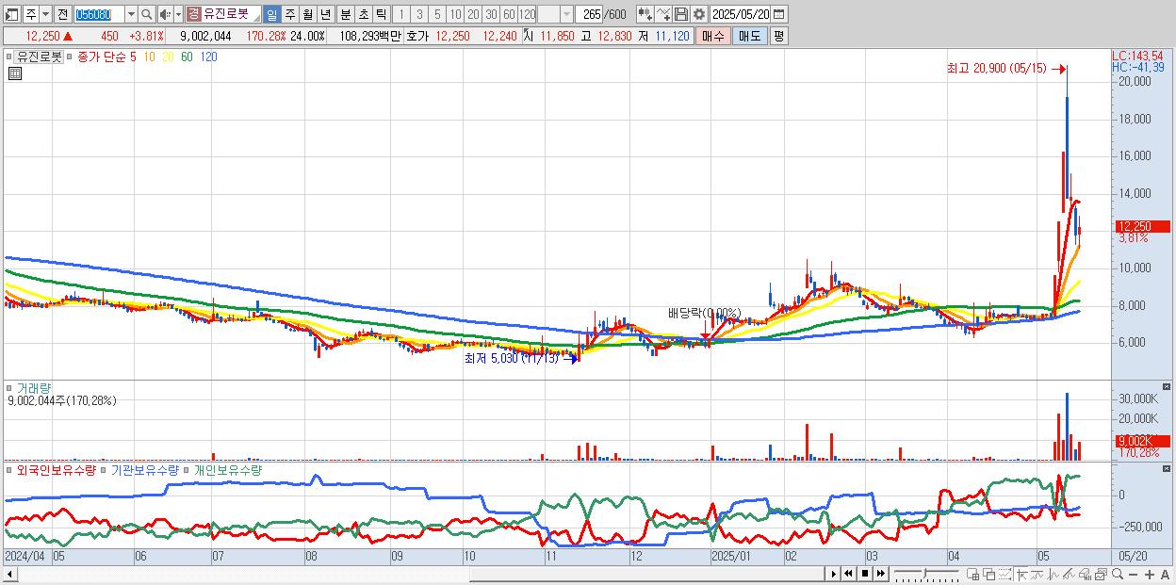Screen dimensions: 1176x585
Task: Switch to second chart 초
Action: pyautogui.click(x=363, y=14)
